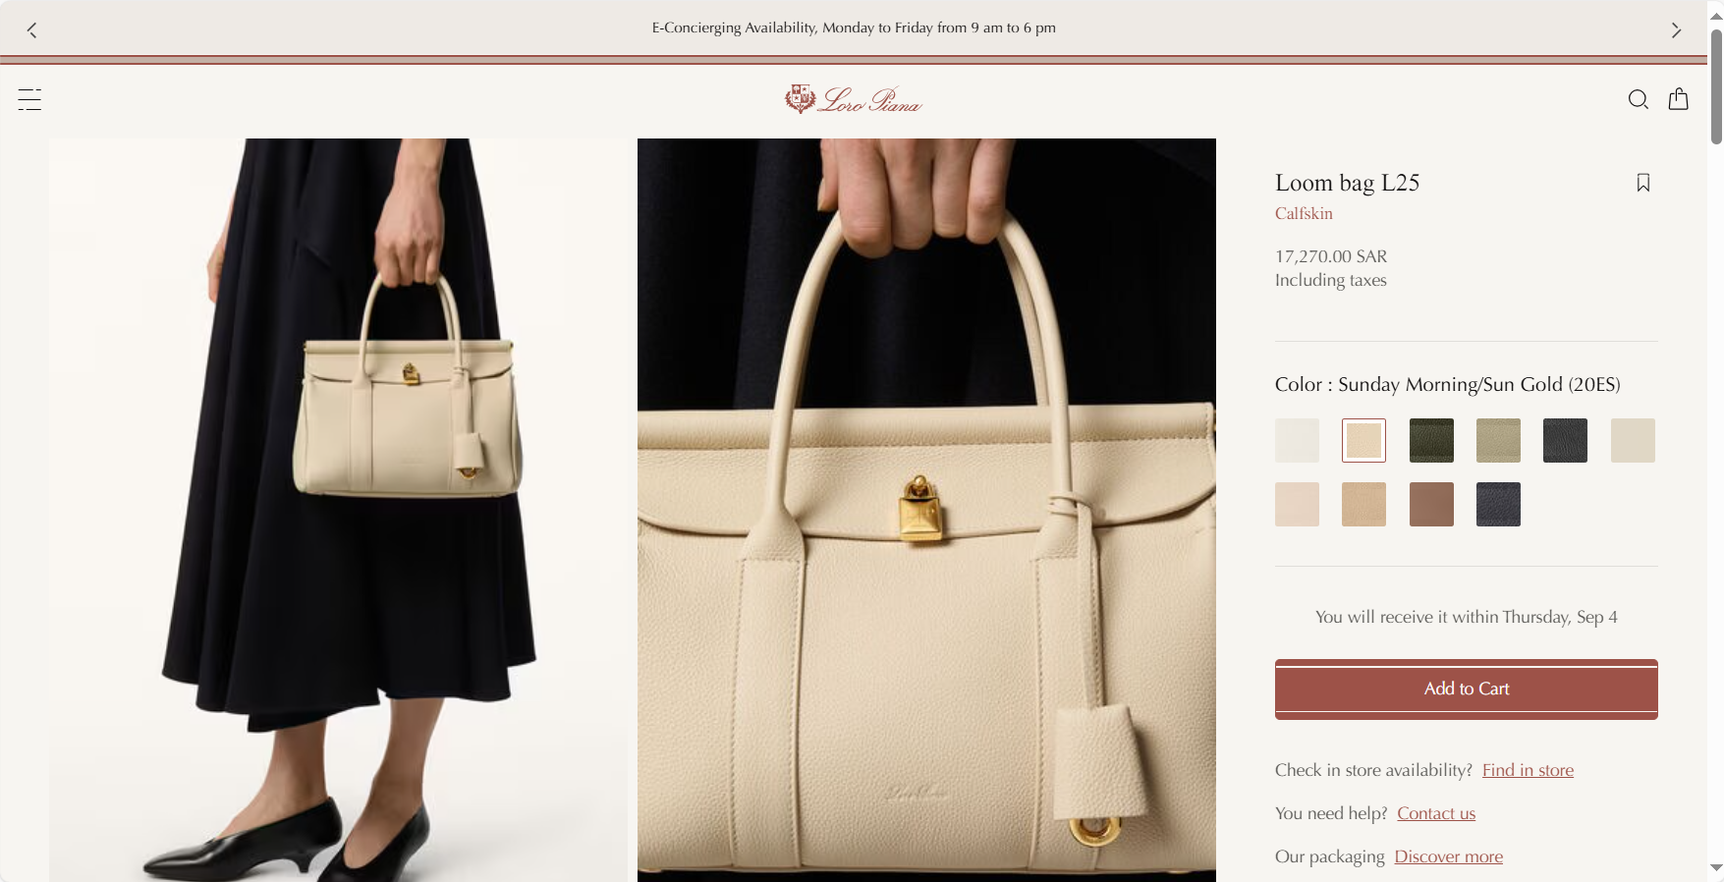Open the Find in store link
Image resolution: width=1724 pixels, height=882 pixels.
[1528, 770]
